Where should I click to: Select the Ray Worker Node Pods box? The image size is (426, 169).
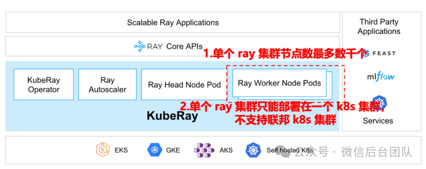coord(280,83)
